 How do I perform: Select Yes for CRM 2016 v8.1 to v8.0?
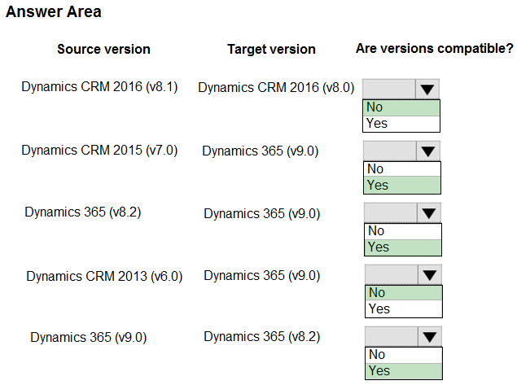click(x=401, y=124)
